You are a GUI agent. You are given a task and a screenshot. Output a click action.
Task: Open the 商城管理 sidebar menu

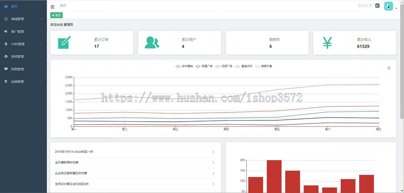point(23,19)
